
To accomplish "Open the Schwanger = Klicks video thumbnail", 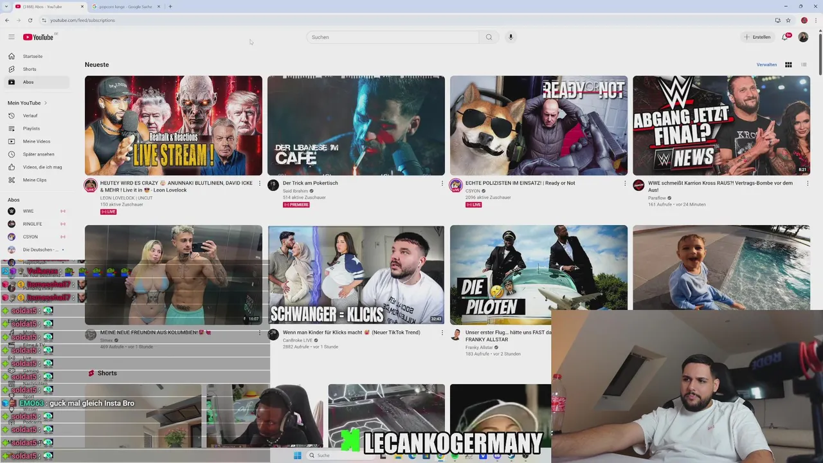I will (x=356, y=275).
